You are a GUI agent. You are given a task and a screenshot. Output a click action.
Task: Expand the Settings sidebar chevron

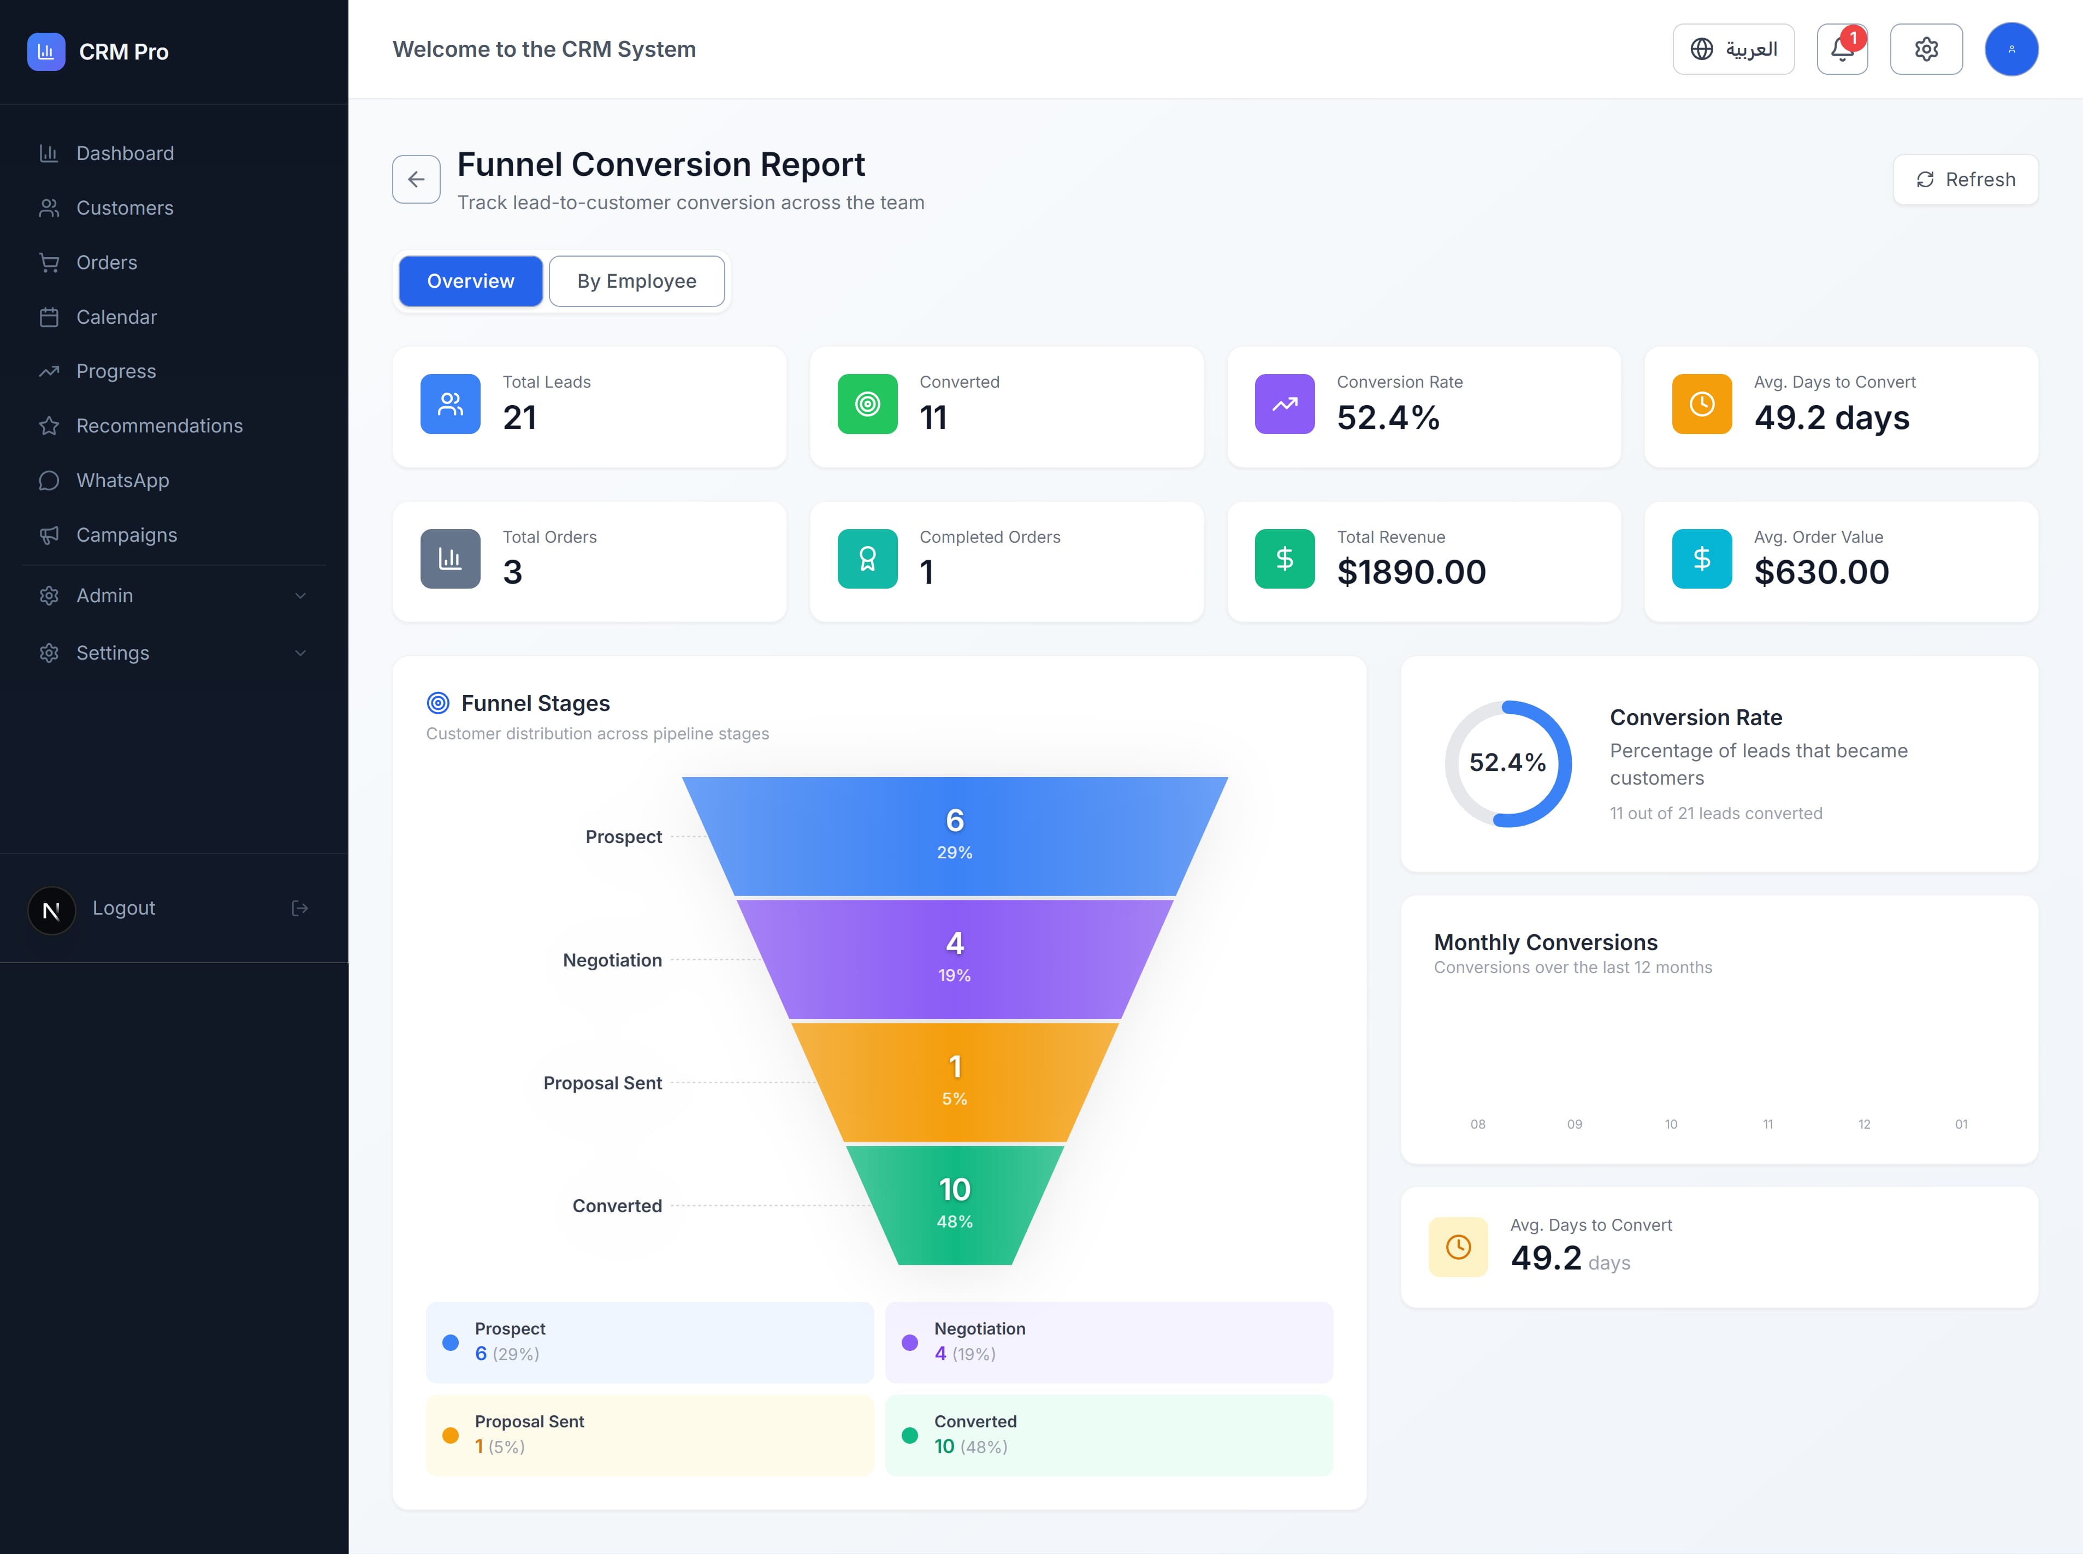click(300, 653)
